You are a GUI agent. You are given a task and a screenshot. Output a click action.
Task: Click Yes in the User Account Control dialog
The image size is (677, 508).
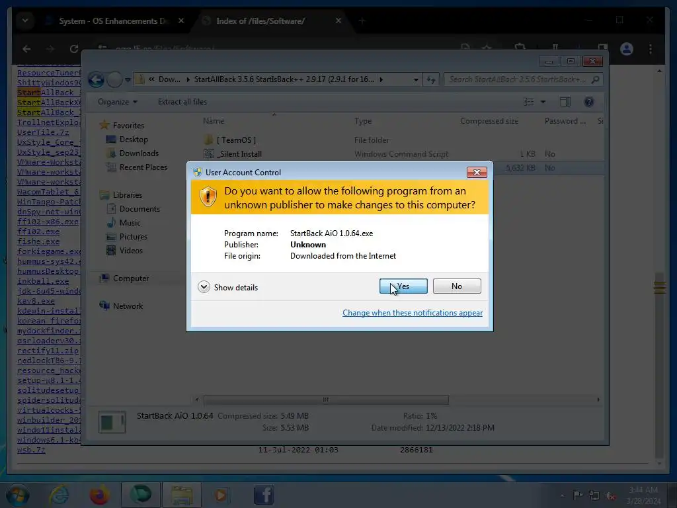[403, 286]
